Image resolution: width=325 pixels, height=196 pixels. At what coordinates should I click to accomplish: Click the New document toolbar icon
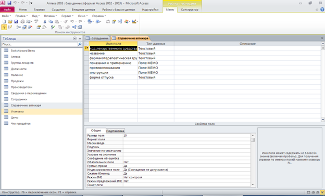click(x=4, y=21)
